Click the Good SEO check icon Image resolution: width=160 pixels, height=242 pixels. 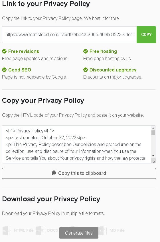4,70
